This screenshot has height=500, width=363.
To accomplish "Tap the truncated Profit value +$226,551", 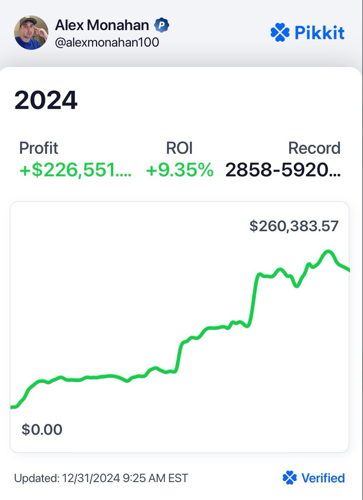I will click(x=75, y=170).
